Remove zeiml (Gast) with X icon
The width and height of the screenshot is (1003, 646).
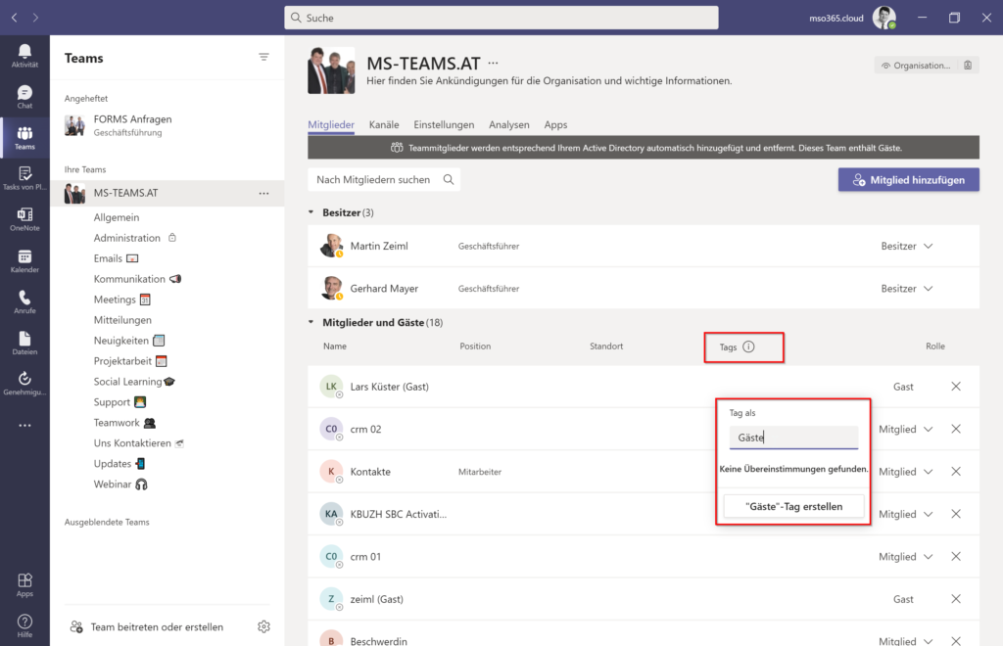pos(956,599)
